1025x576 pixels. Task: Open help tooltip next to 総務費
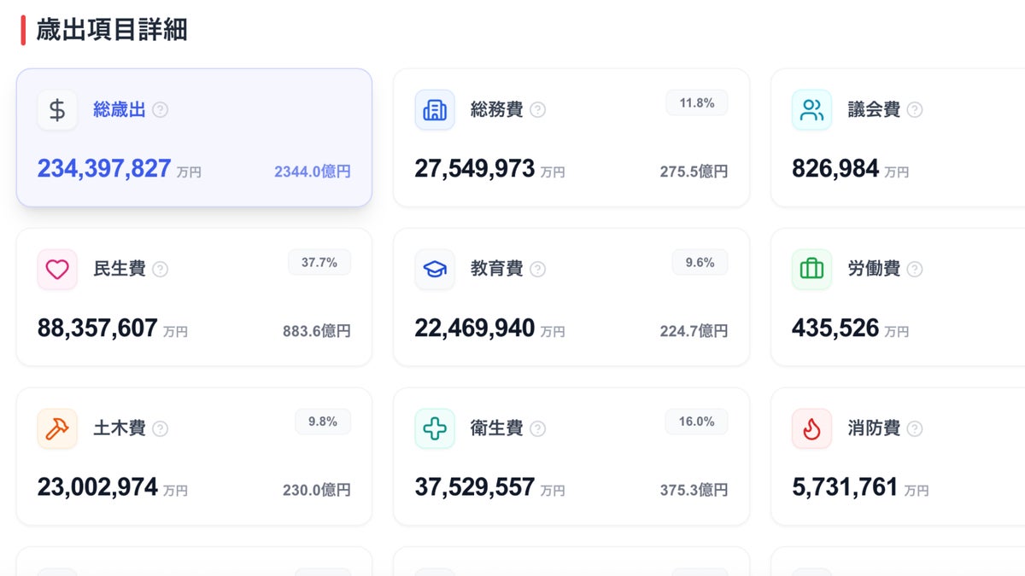[x=537, y=110]
